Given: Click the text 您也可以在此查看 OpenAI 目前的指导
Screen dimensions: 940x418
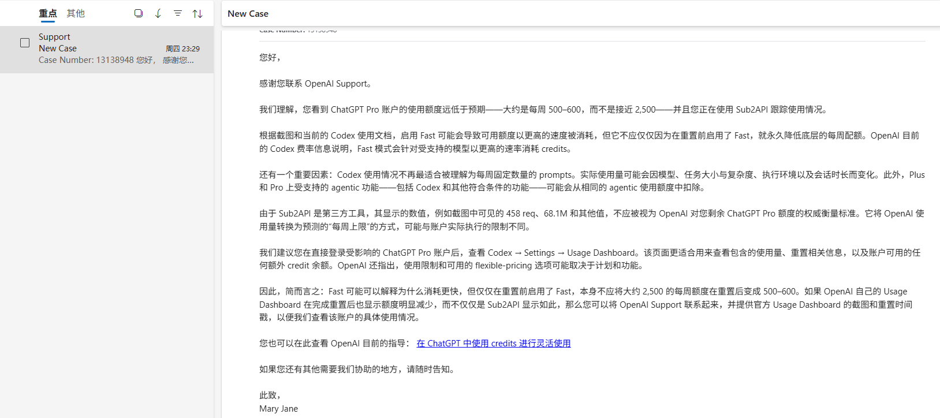Looking at the screenshot, I should 335,344.
